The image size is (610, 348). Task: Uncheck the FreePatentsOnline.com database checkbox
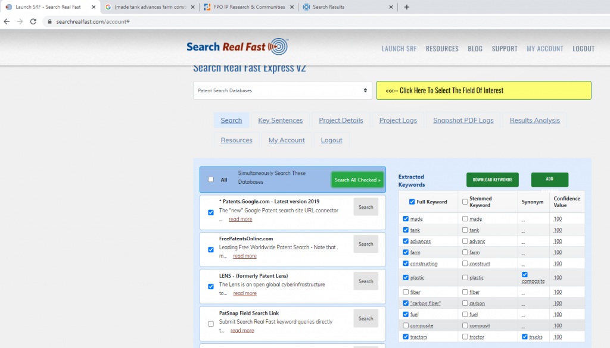point(211,250)
